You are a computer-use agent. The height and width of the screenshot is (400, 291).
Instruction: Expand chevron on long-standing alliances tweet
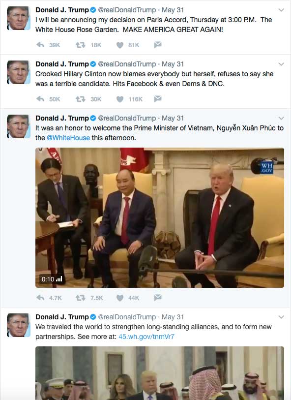(x=281, y=317)
